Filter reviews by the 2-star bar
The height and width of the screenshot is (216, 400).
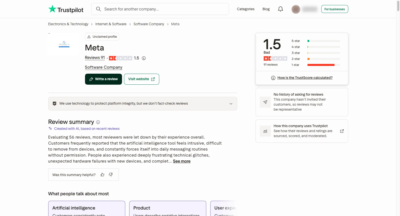[x=316, y=59]
